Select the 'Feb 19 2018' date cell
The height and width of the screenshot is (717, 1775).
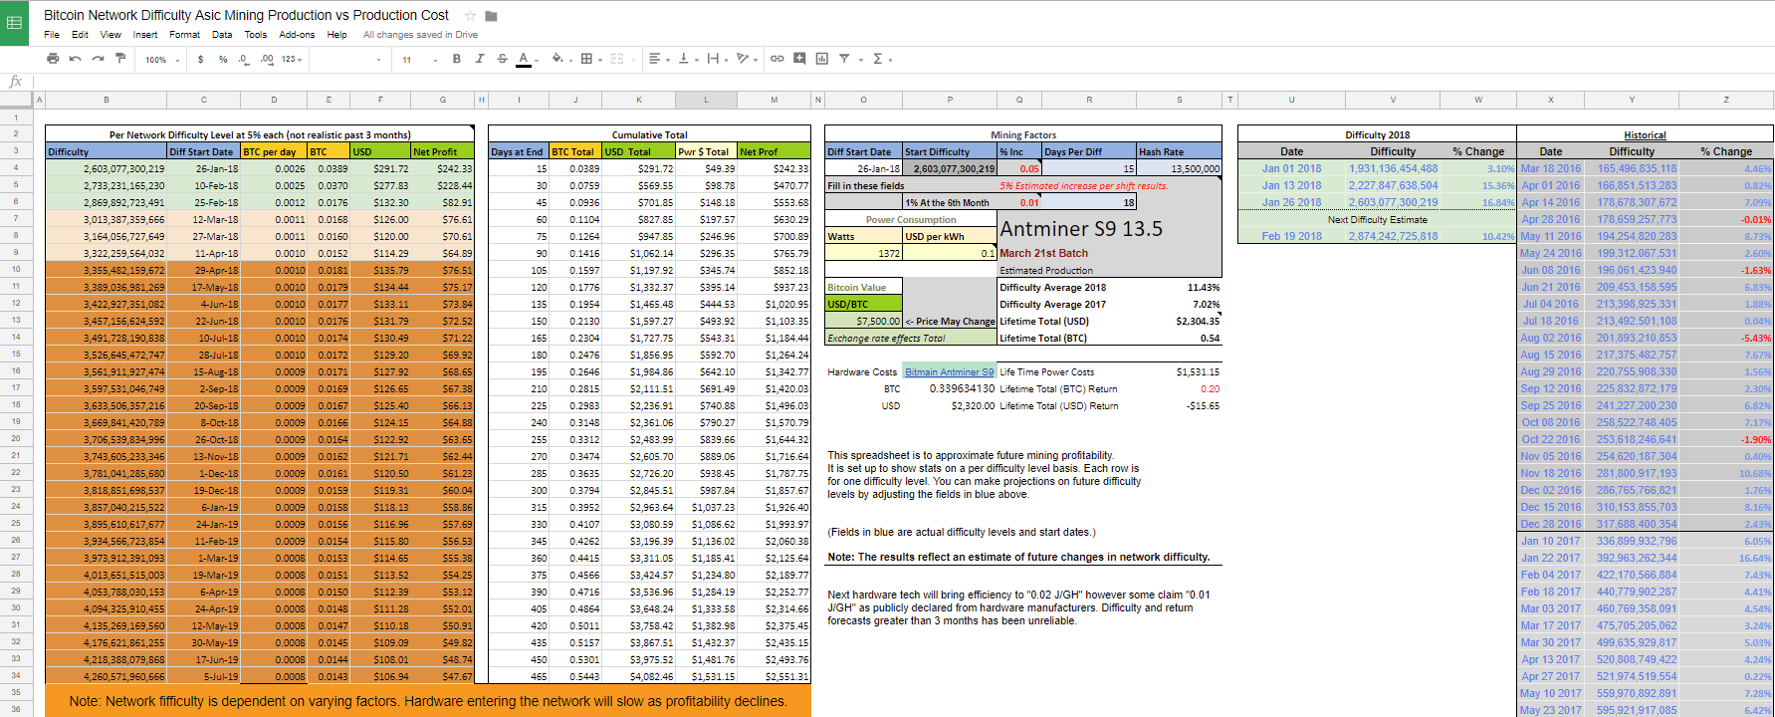tap(1291, 237)
